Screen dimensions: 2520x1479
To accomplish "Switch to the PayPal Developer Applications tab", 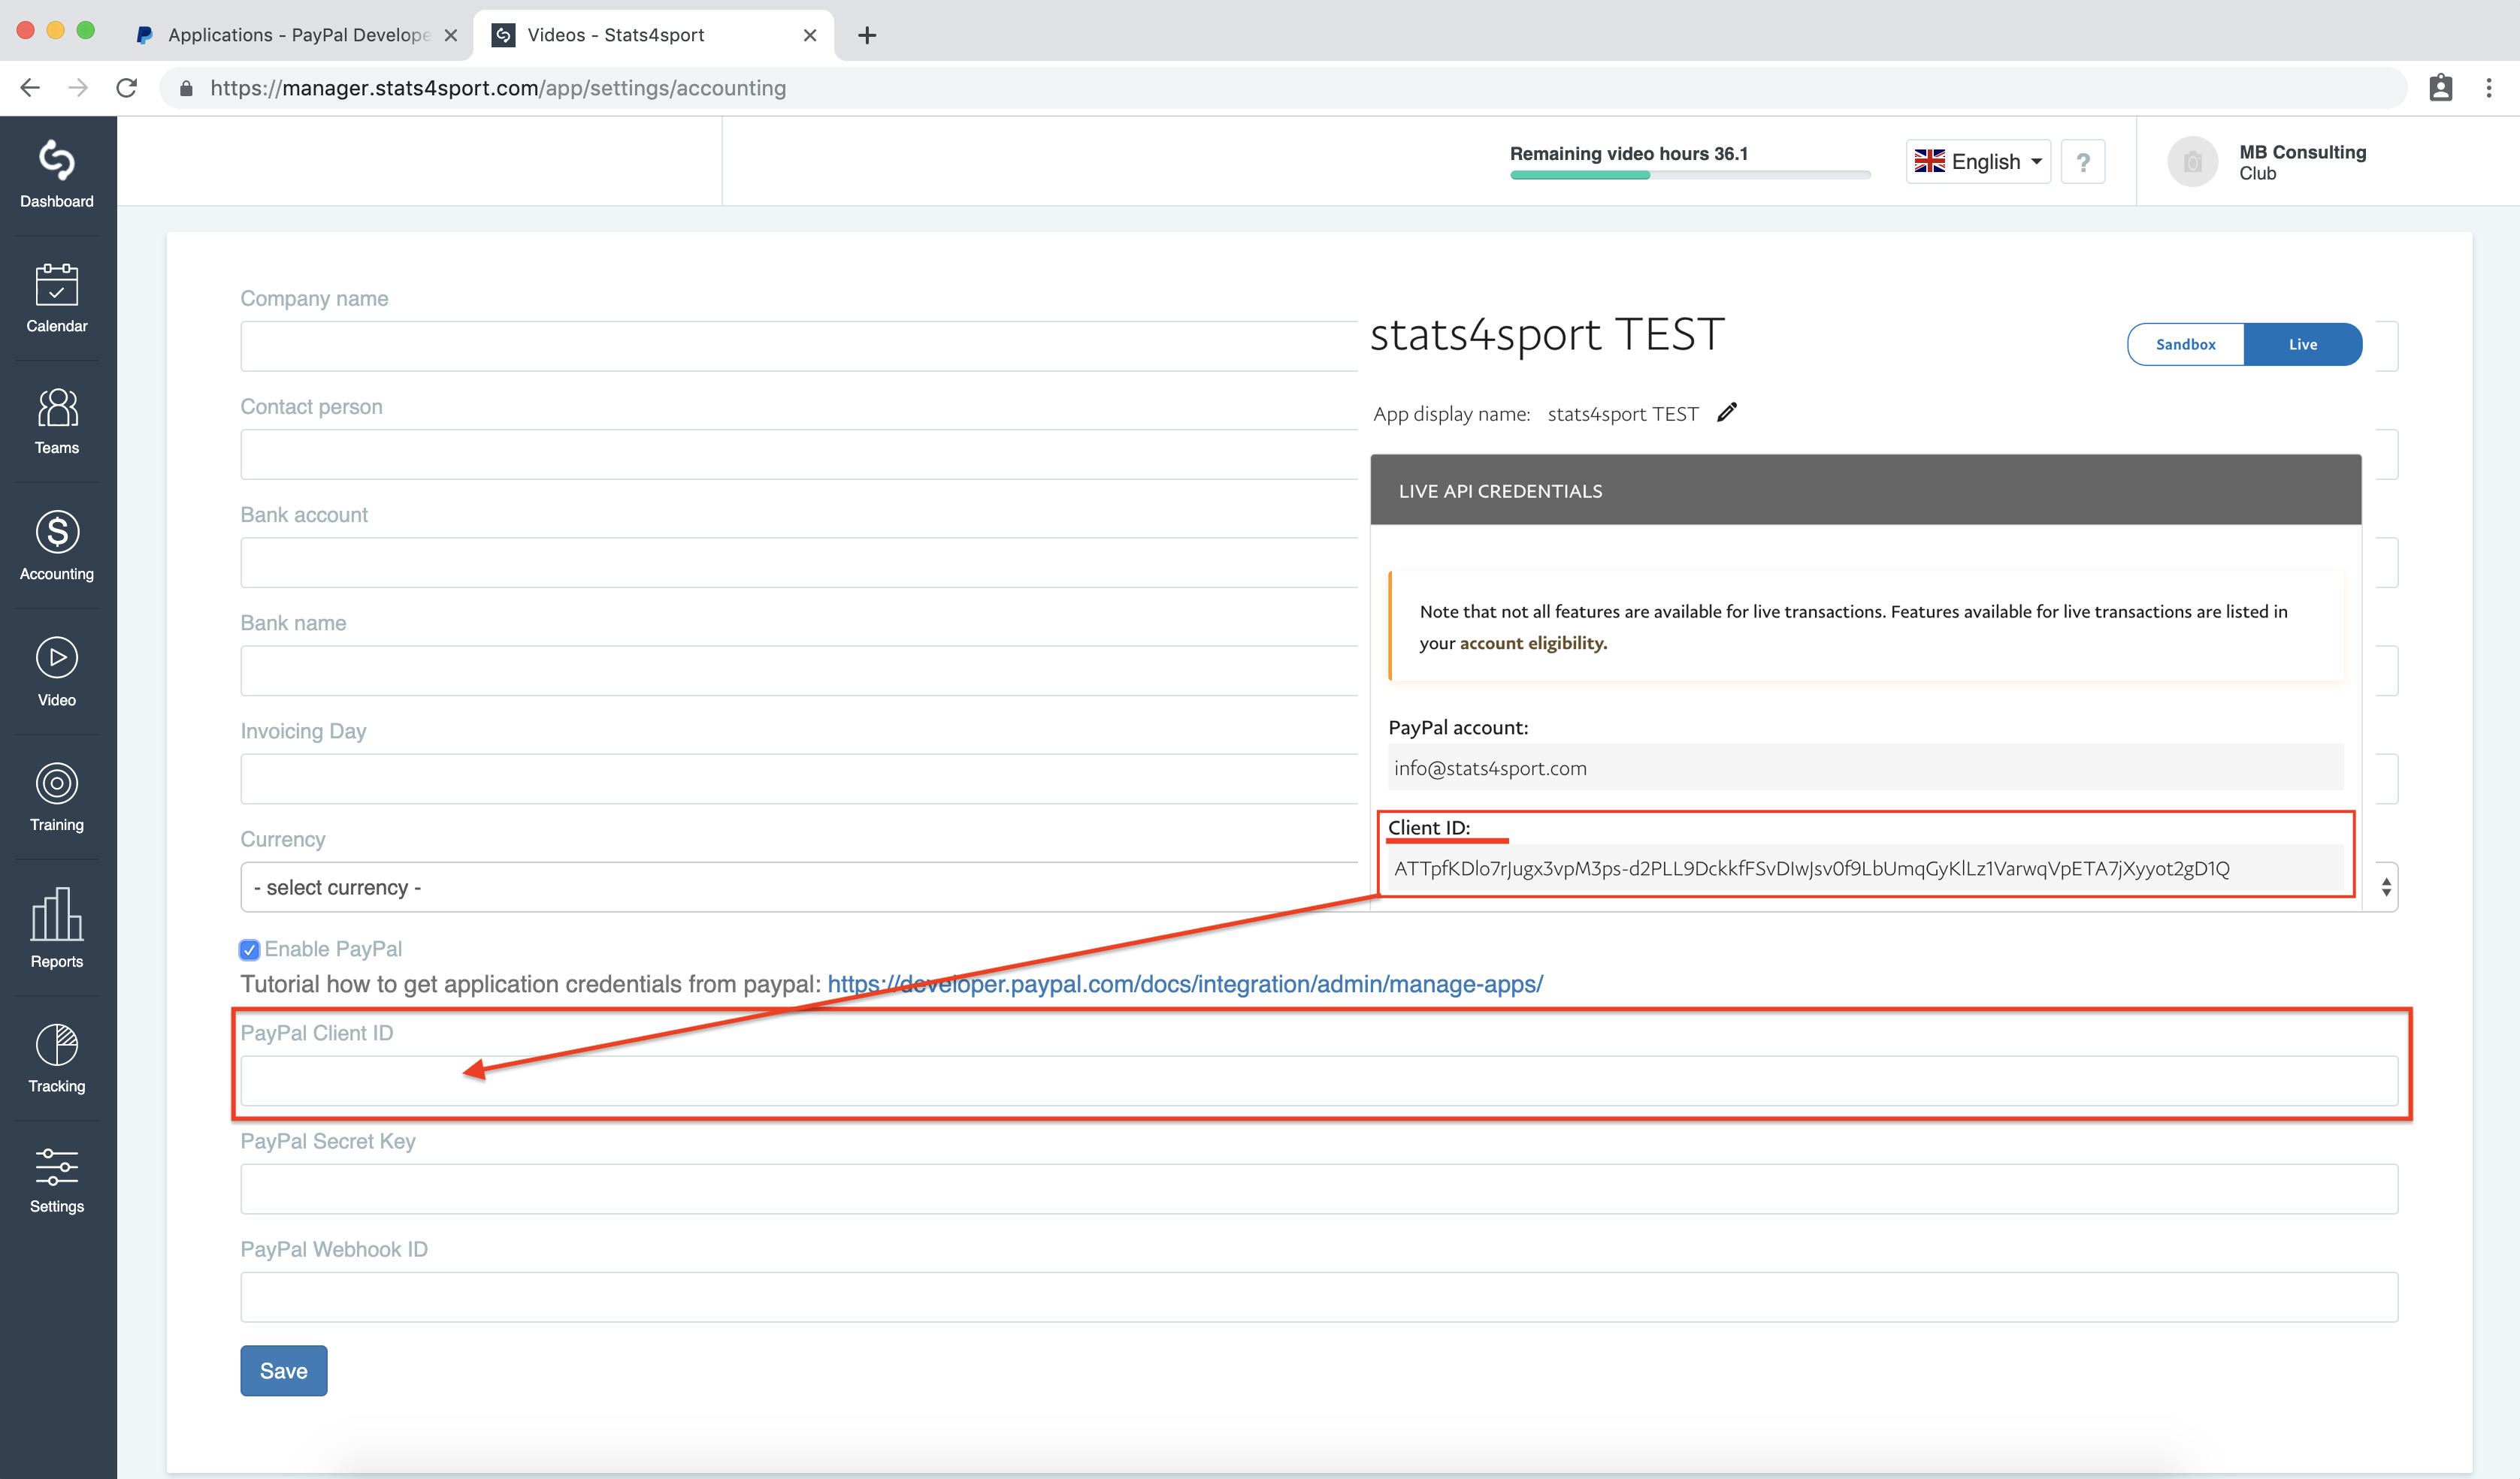I will (297, 35).
